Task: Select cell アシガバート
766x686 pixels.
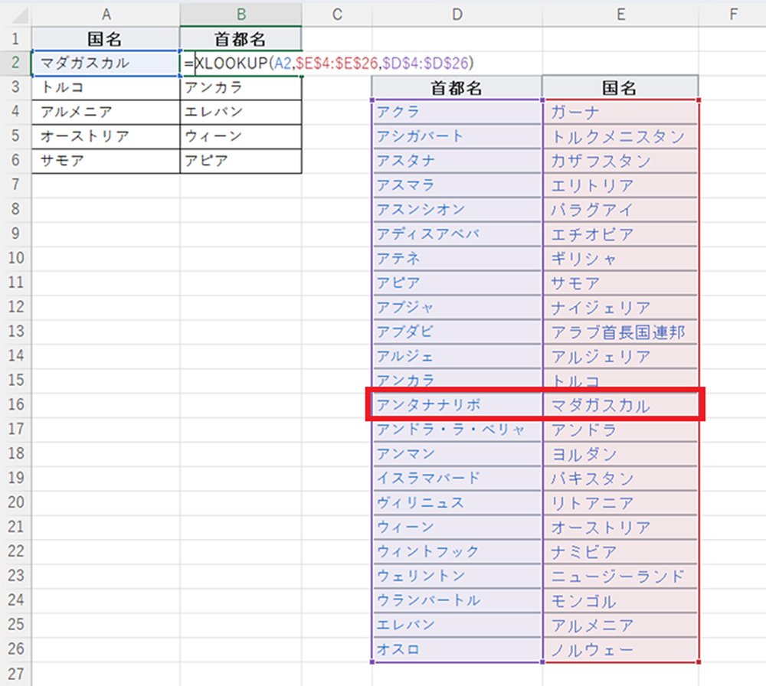Action: pos(457,136)
